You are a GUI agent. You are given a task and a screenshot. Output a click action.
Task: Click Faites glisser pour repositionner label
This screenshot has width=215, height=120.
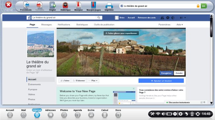tap(121, 33)
